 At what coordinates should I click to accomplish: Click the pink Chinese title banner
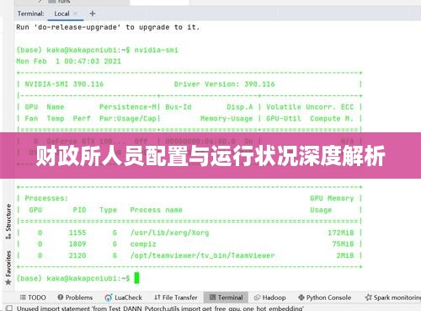point(210,155)
